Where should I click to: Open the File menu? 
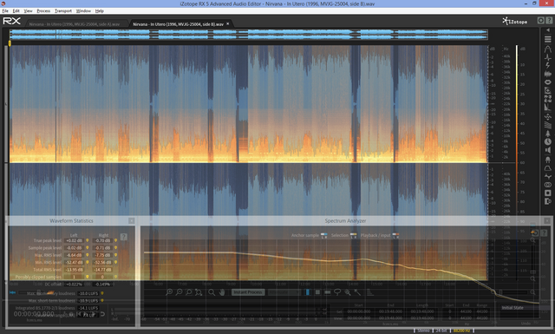(5, 11)
